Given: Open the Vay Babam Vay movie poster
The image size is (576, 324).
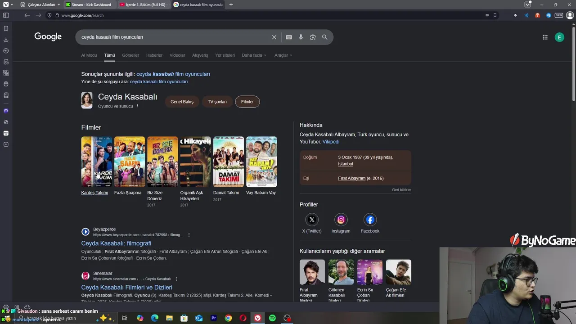Looking at the screenshot, I should [261, 162].
